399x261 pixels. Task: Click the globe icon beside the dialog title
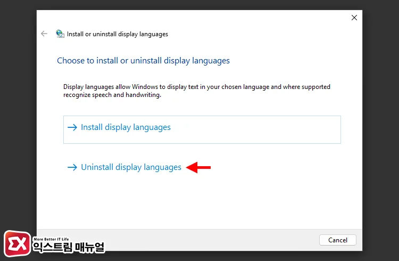60,34
